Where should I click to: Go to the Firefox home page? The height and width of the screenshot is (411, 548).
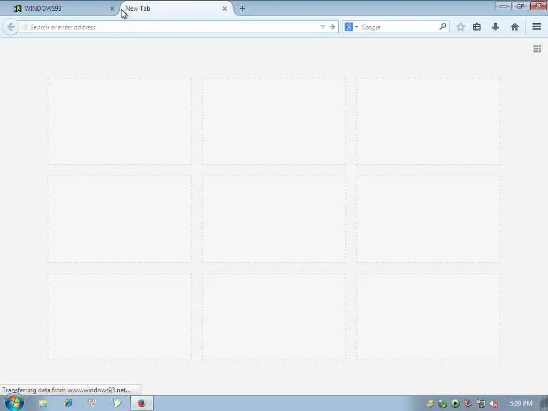tap(514, 27)
